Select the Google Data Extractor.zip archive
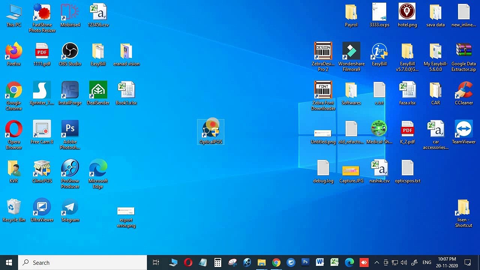Screen dimensions: 480x270 464,57
